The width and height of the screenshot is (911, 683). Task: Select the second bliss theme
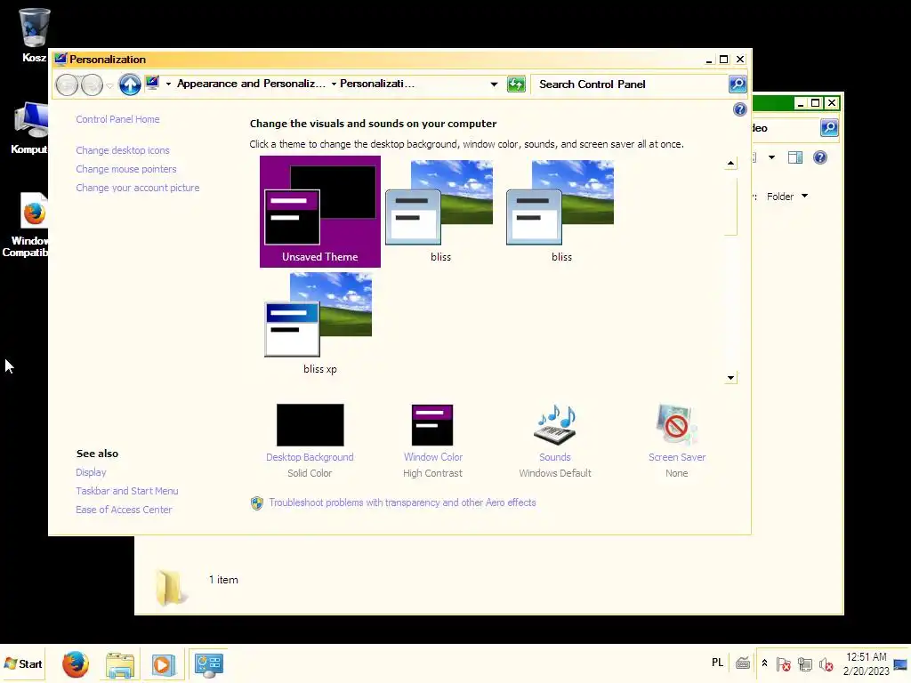(561, 212)
